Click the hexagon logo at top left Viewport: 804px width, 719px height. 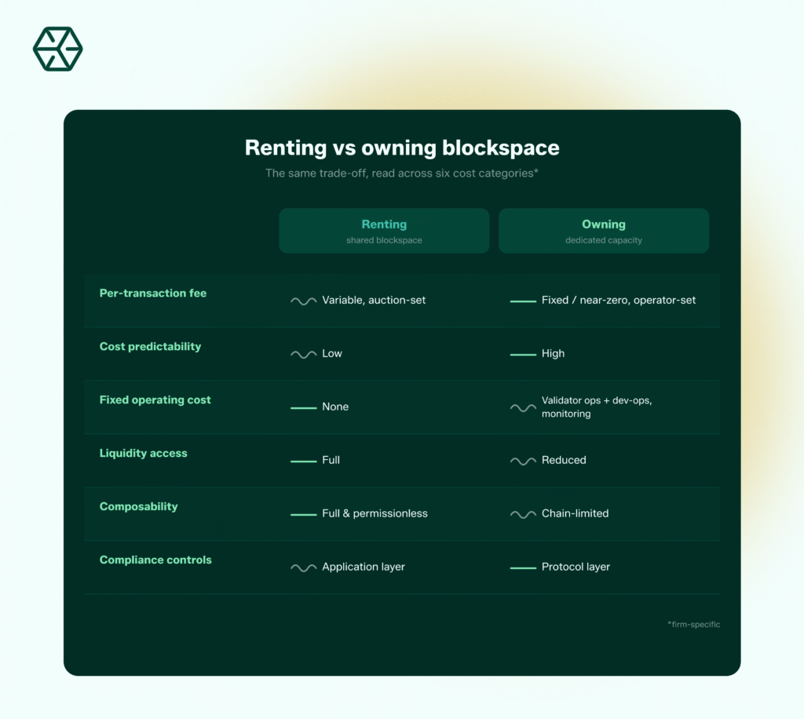point(57,49)
